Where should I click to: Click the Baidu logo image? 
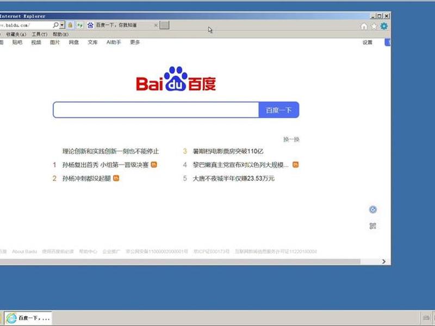pos(176,79)
